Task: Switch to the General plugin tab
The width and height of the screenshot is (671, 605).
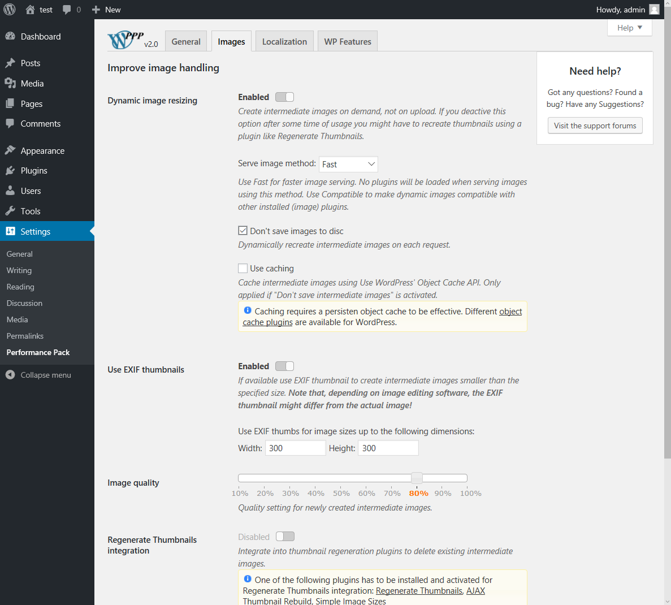Action: [186, 41]
